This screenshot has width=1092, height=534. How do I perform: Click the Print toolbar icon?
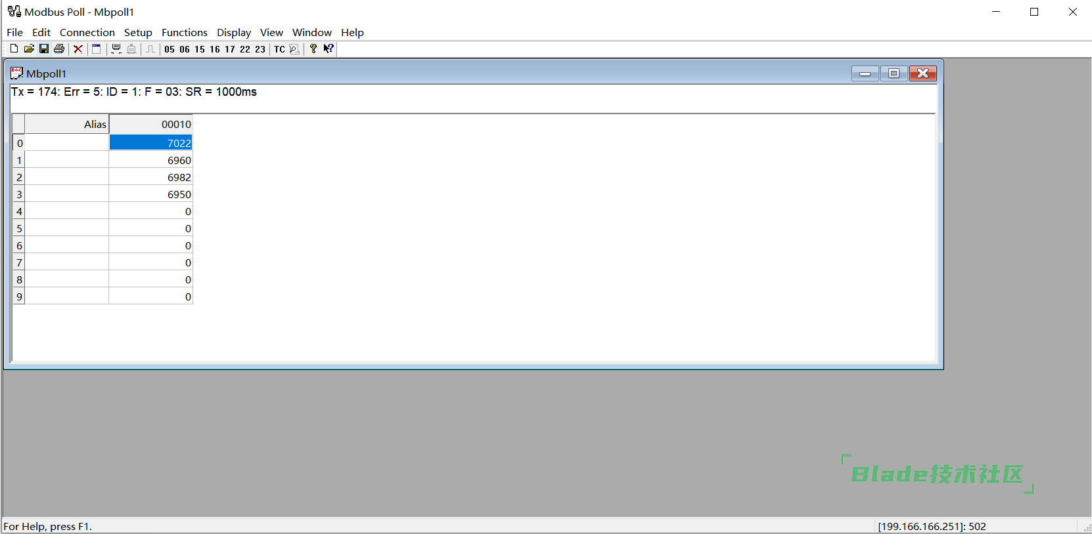59,49
